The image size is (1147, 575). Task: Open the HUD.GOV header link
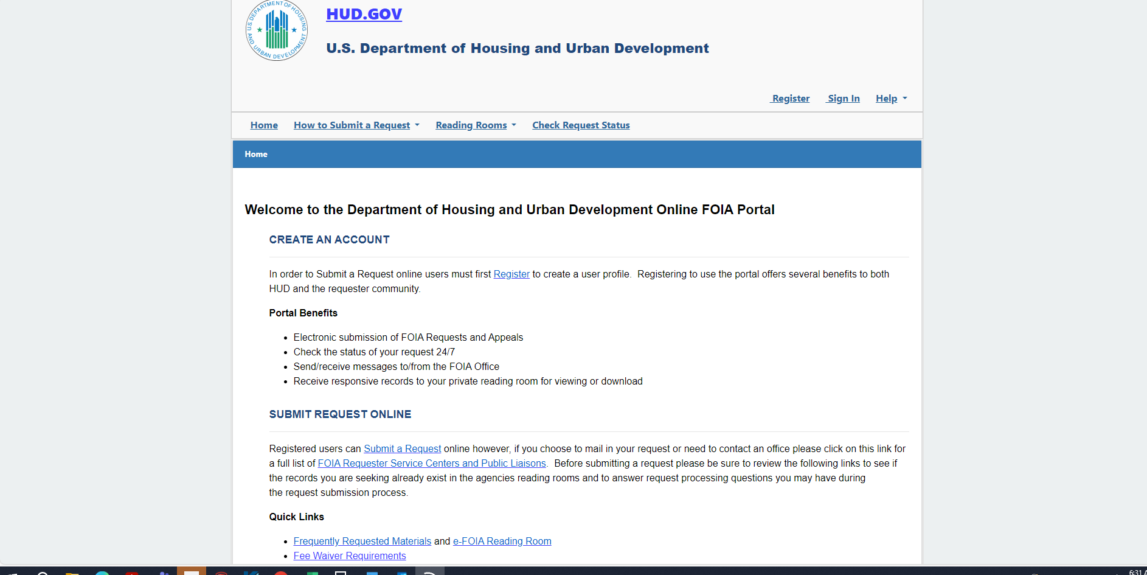pyautogui.click(x=364, y=14)
